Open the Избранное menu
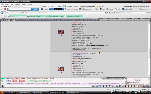Screen dimensions: 151x94 click(x=17, y=4)
